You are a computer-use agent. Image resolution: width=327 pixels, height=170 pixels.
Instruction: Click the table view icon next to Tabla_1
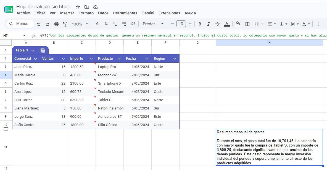(x=43, y=50)
